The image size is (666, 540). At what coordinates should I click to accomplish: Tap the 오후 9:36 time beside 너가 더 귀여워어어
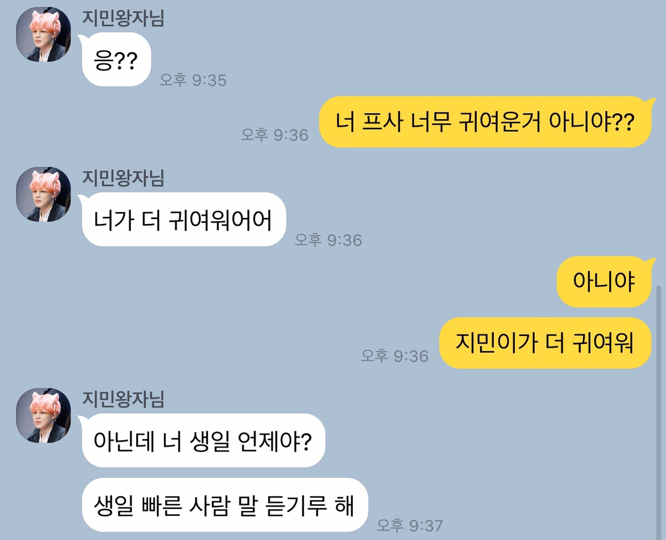(328, 240)
